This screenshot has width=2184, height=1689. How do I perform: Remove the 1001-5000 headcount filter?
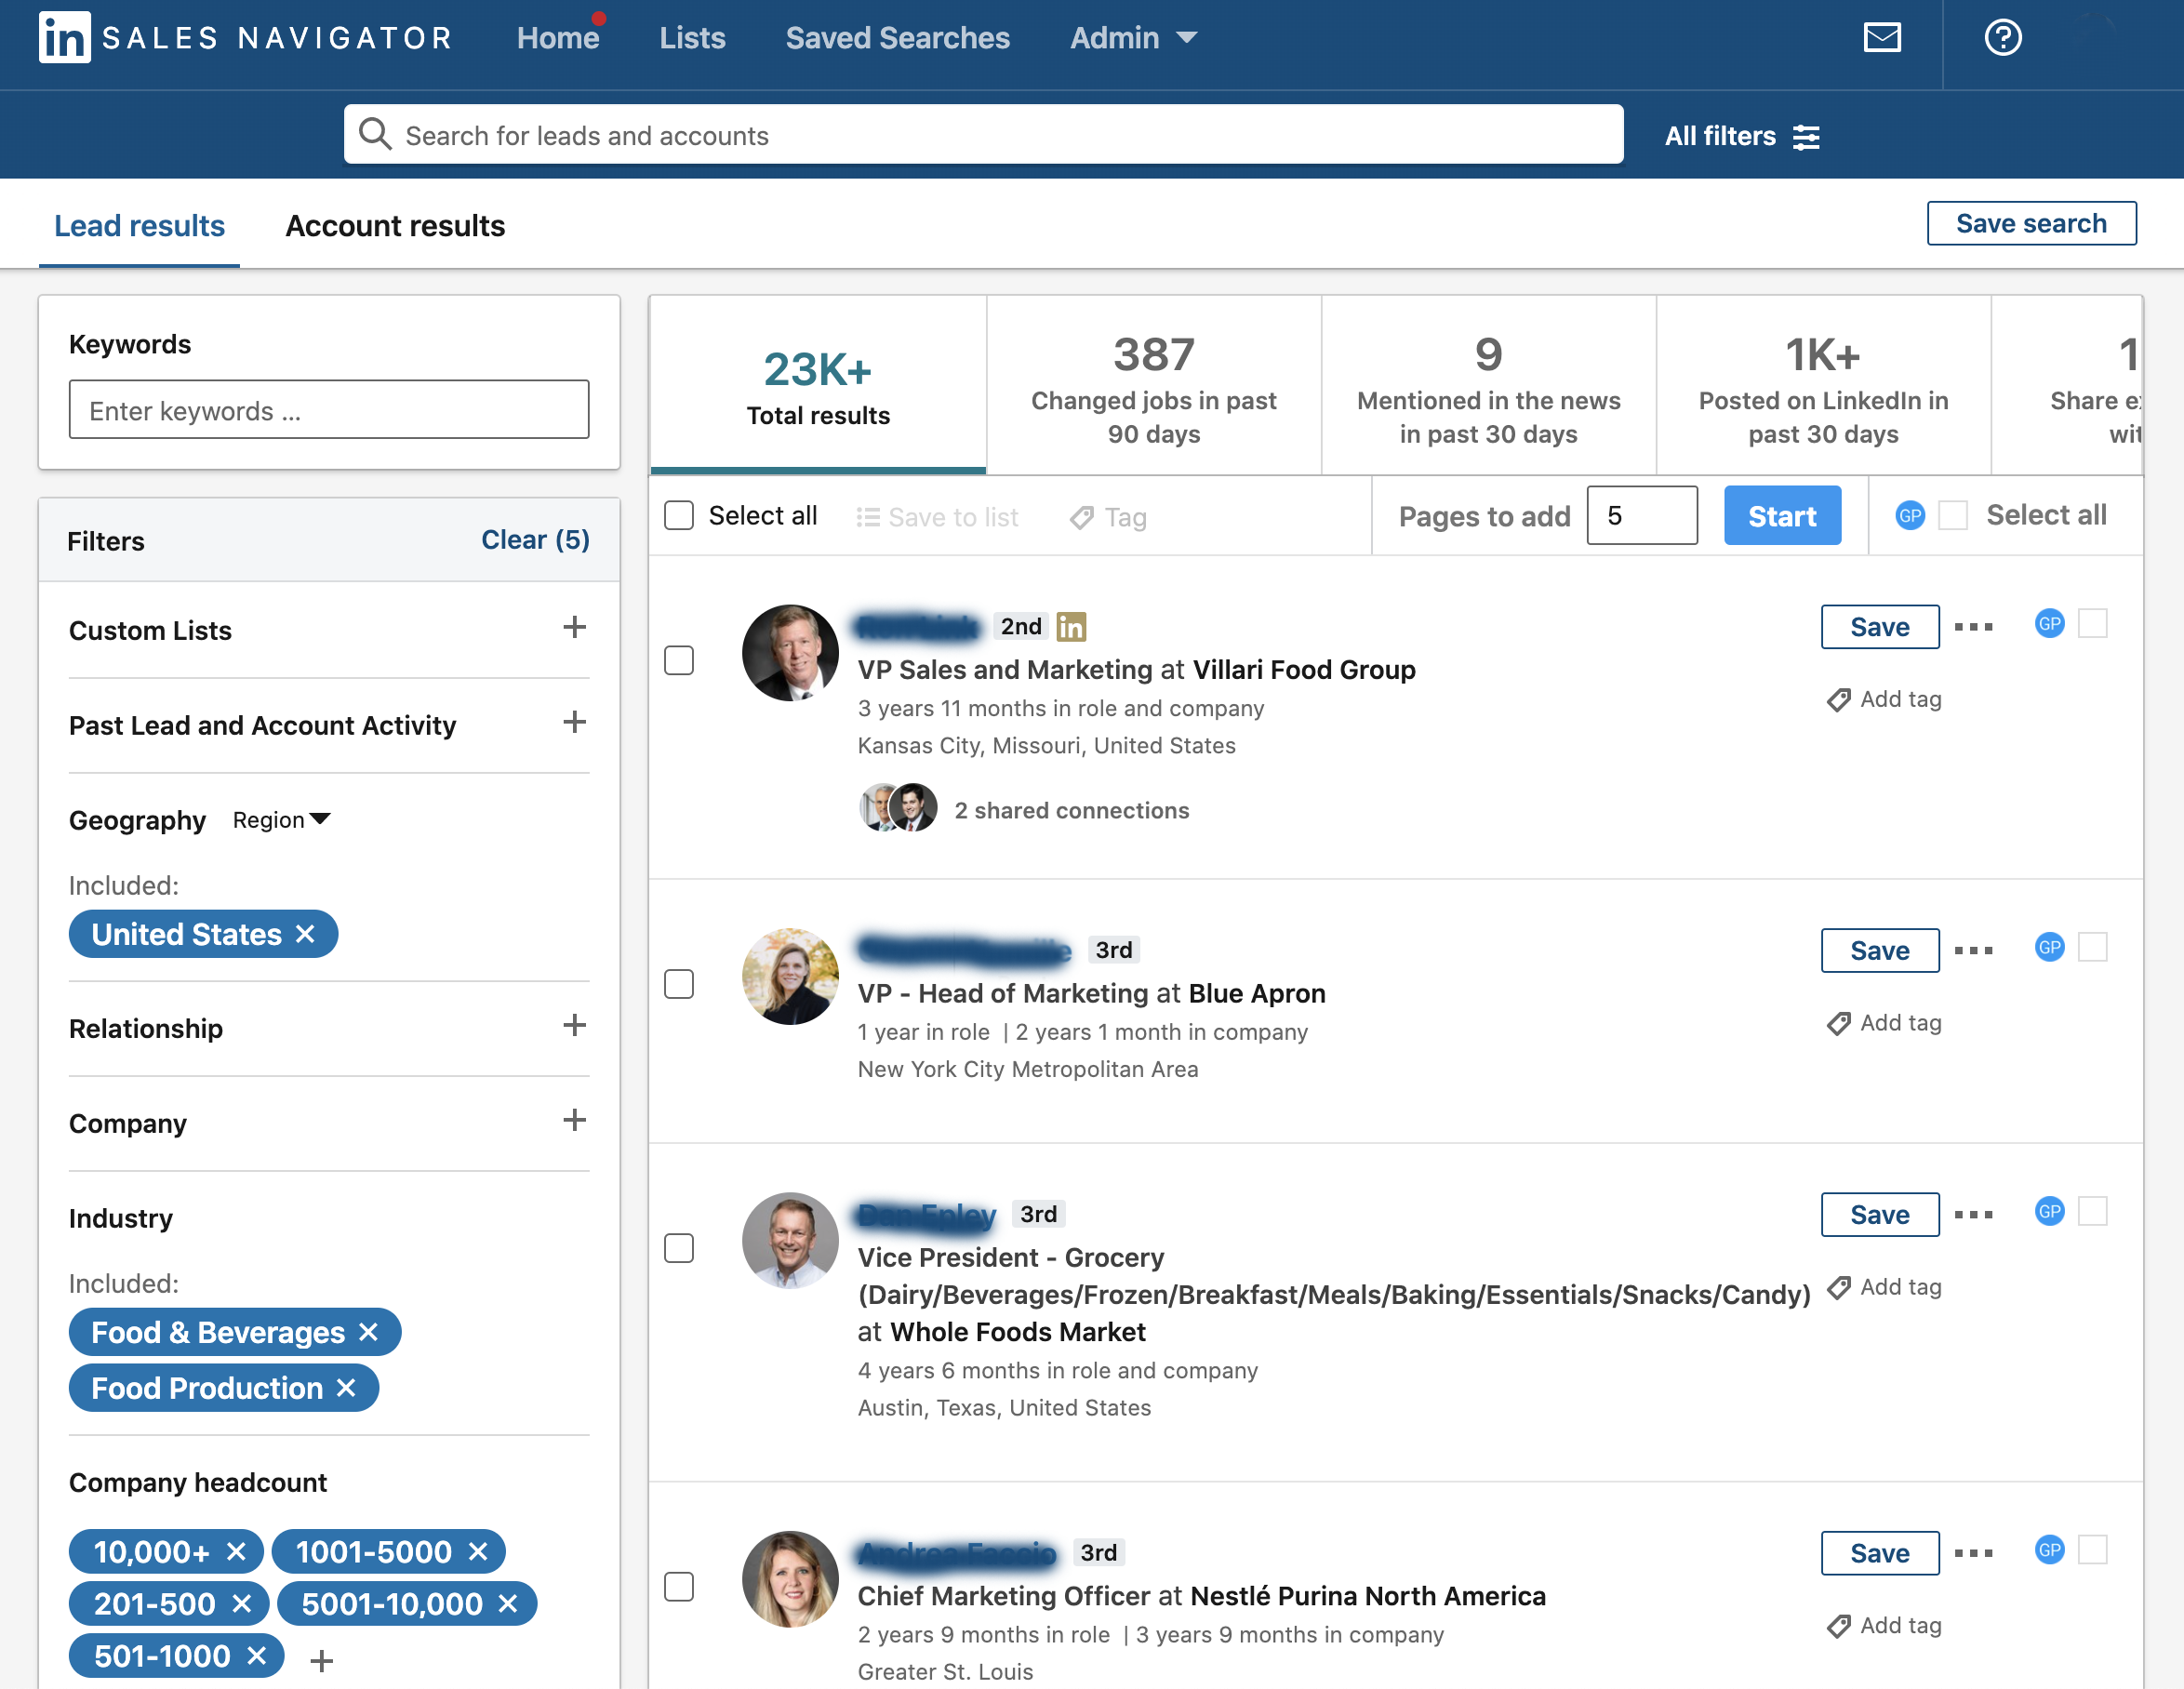point(478,1552)
